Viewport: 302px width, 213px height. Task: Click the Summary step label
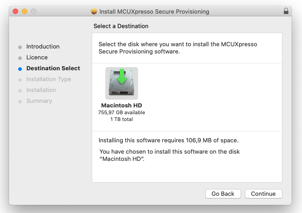39,101
